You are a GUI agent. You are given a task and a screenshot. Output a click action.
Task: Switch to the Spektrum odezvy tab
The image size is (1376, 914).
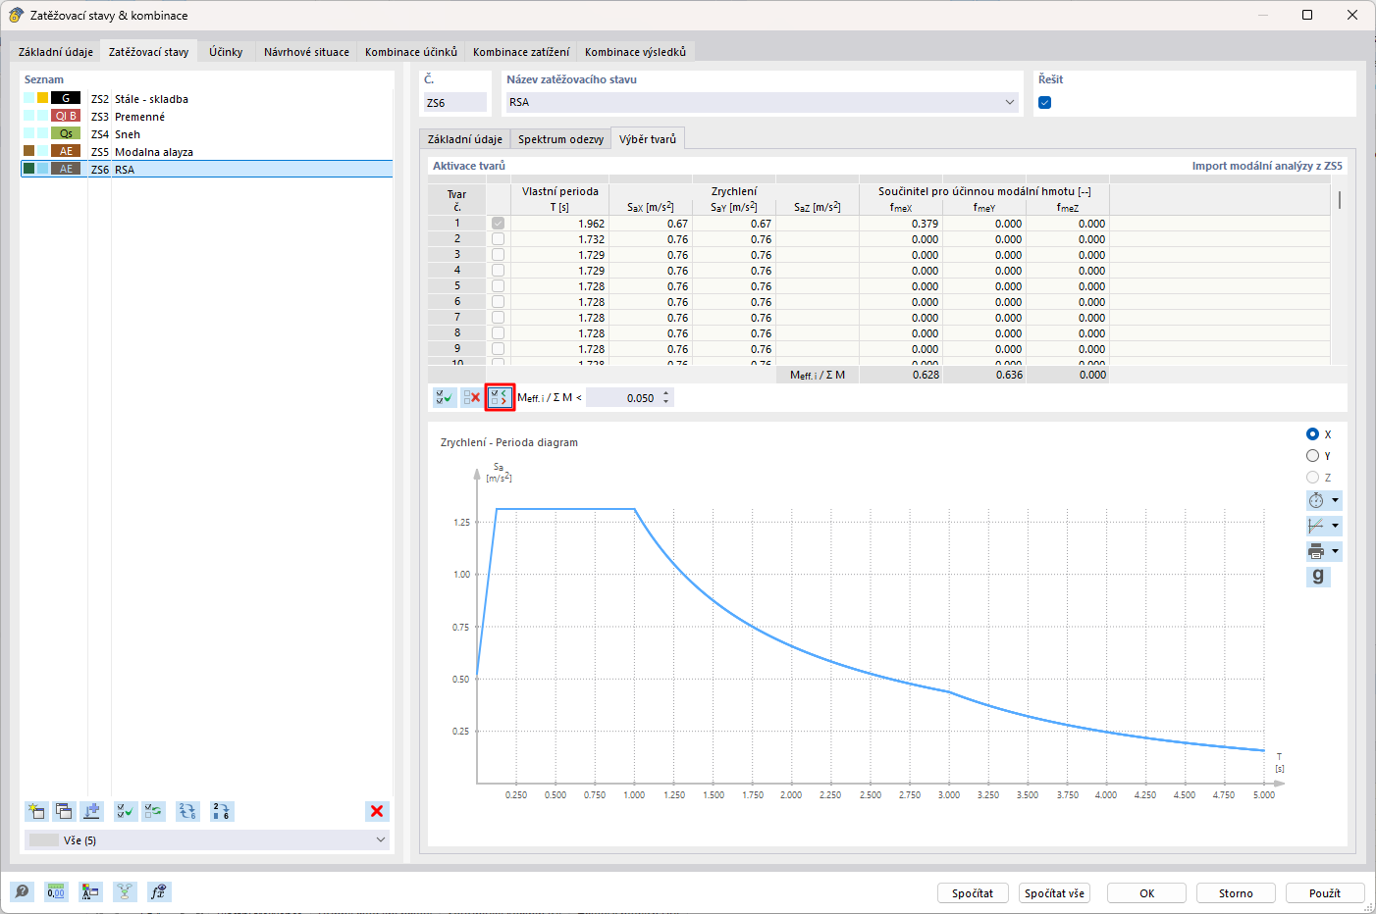560,139
